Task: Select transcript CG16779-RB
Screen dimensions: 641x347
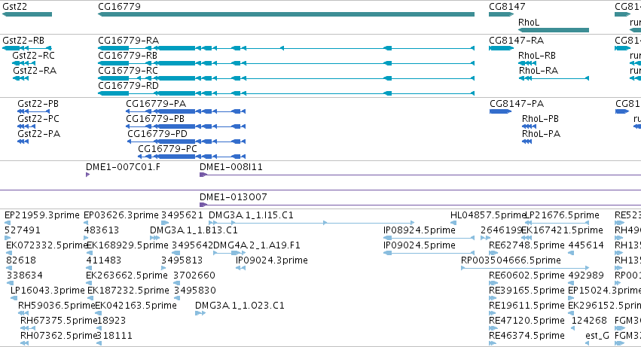Action: click(x=286, y=63)
